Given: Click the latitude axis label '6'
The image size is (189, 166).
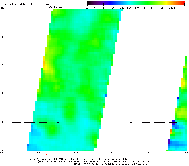Looking at the screenshot, I should [x=2, y=65].
